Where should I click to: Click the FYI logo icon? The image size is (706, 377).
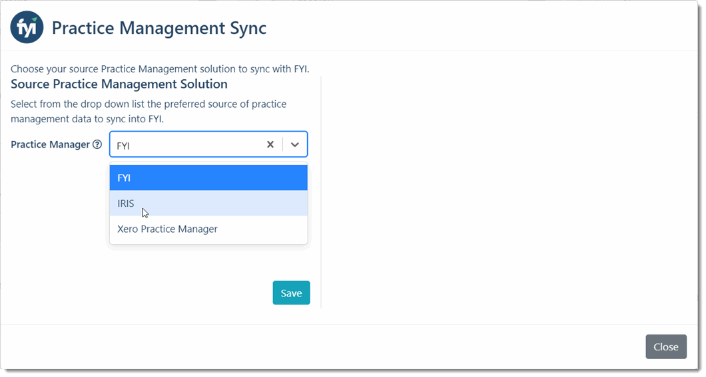[x=27, y=27]
